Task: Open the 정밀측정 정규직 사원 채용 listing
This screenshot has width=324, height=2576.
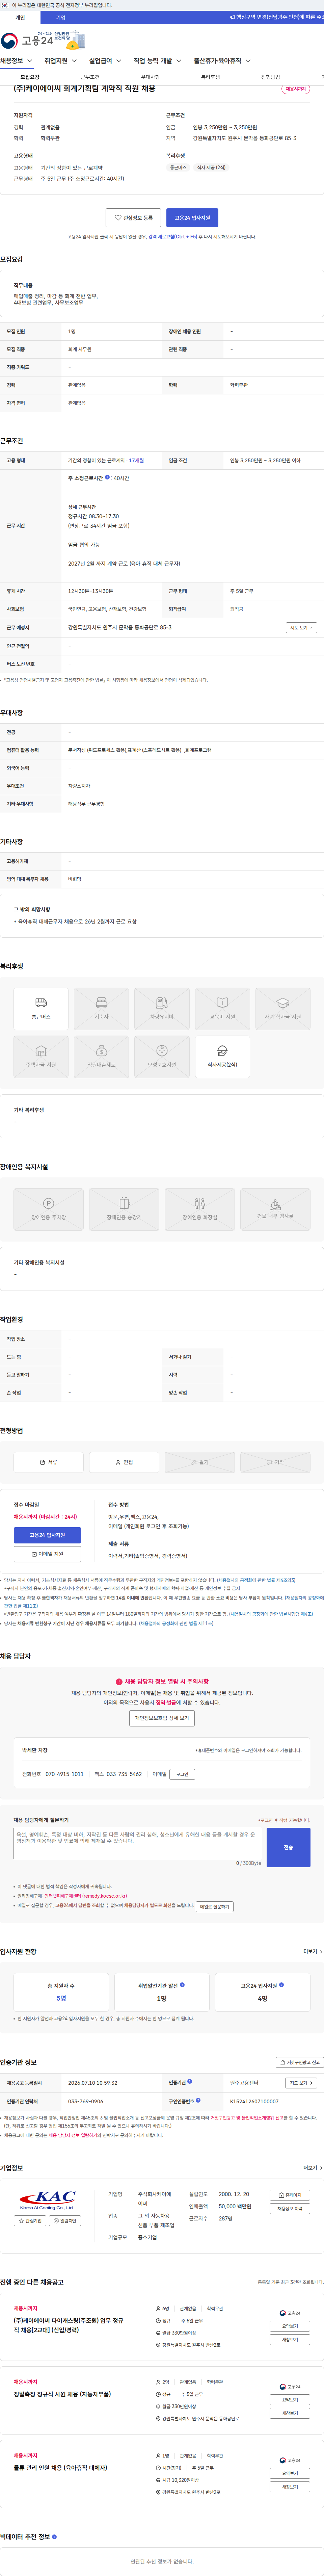Action: [x=62, y=2394]
